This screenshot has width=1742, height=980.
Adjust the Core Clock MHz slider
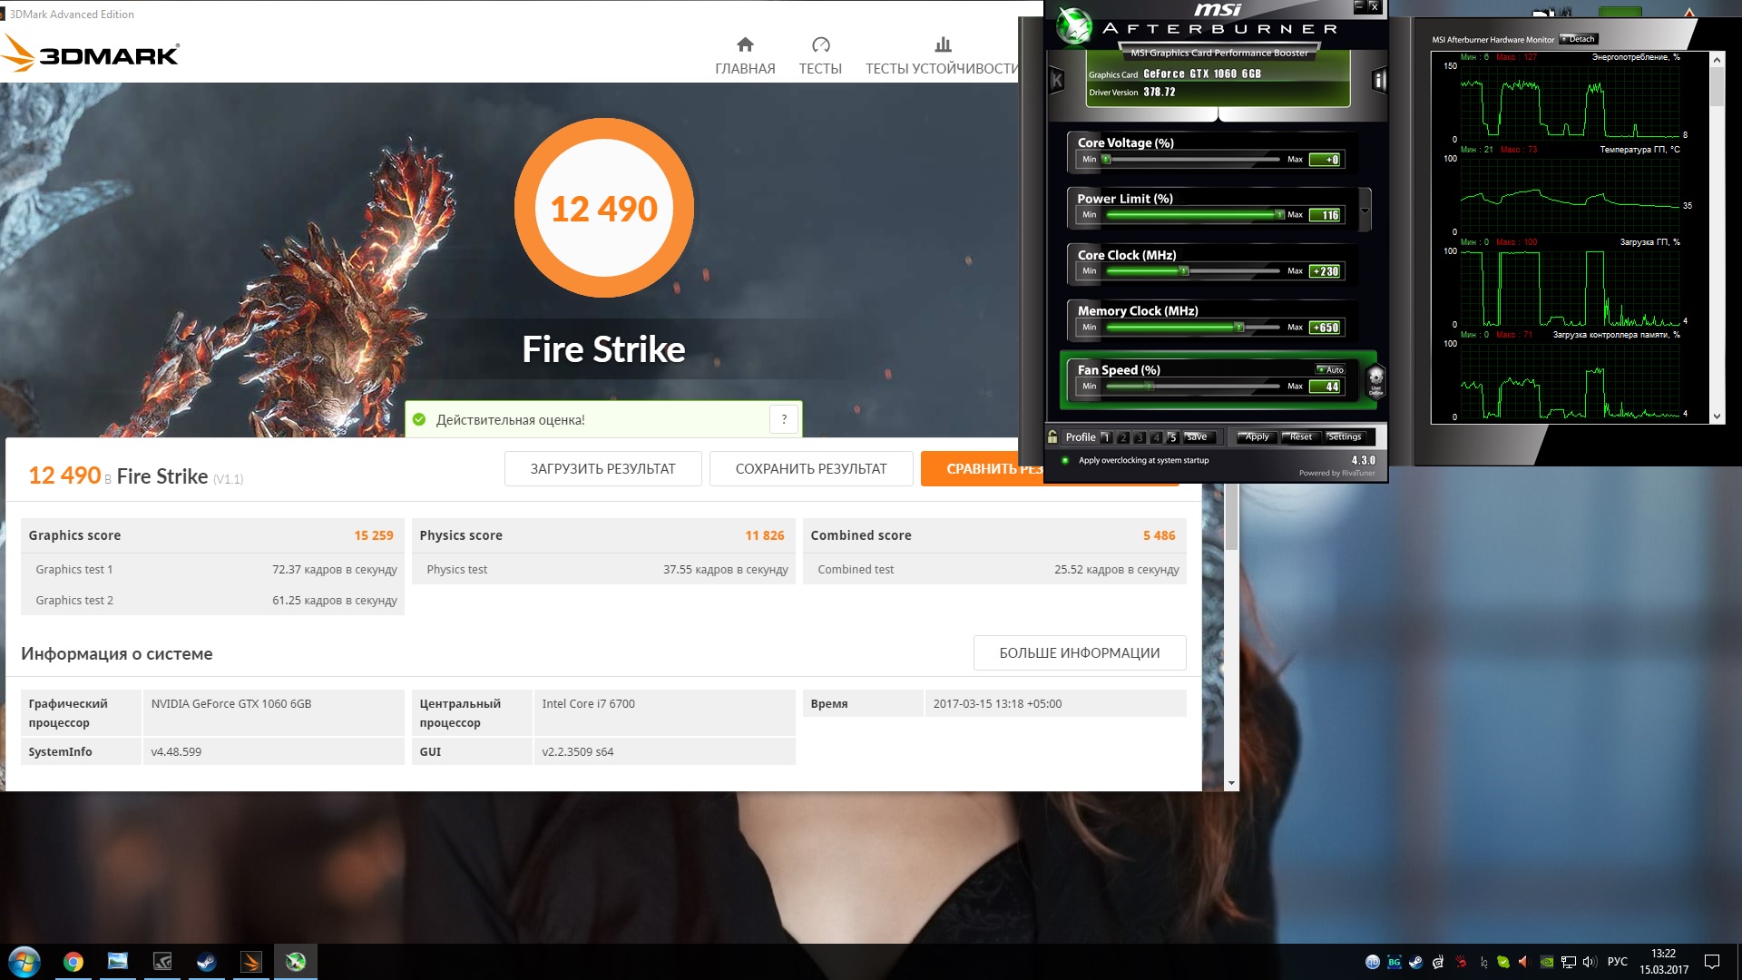click(x=1183, y=271)
